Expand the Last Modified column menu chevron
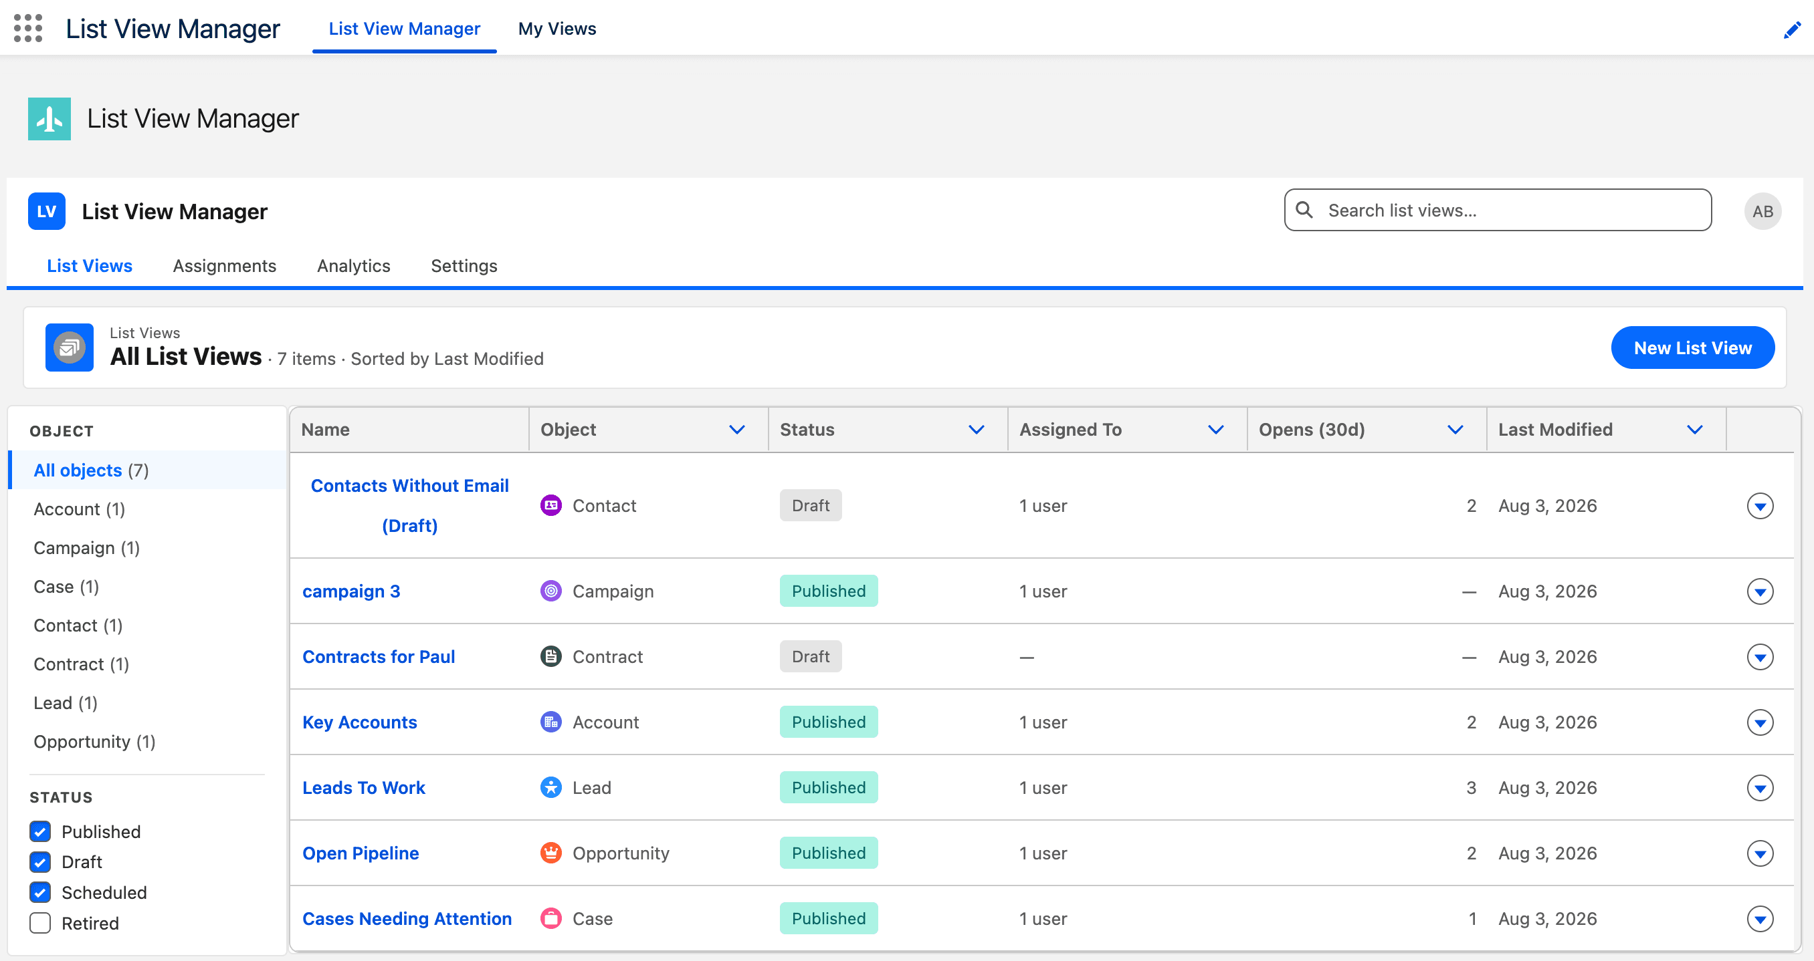The width and height of the screenshot is (1814, 961). click(1694, 430)
